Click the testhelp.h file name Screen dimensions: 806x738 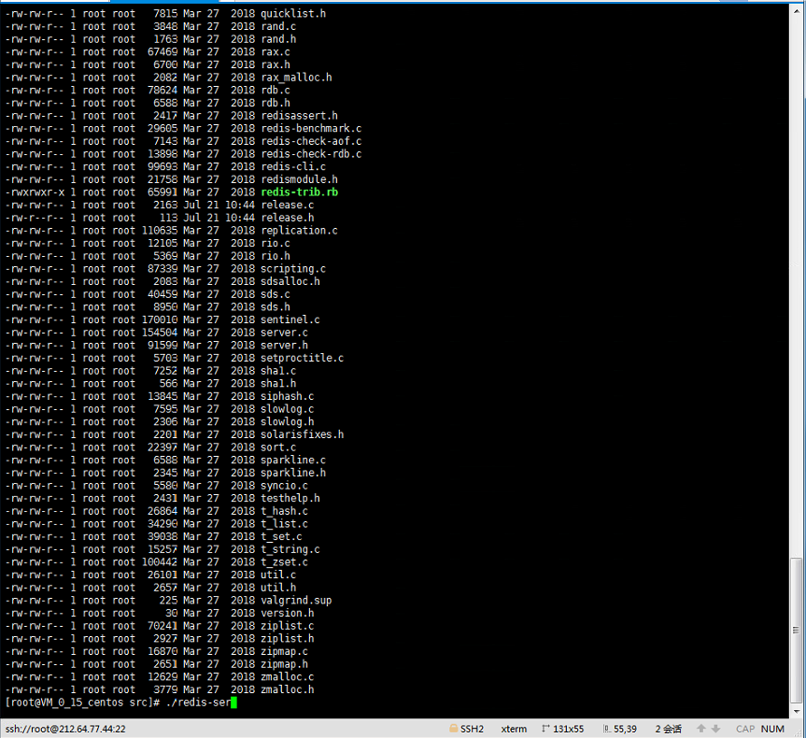290,498
